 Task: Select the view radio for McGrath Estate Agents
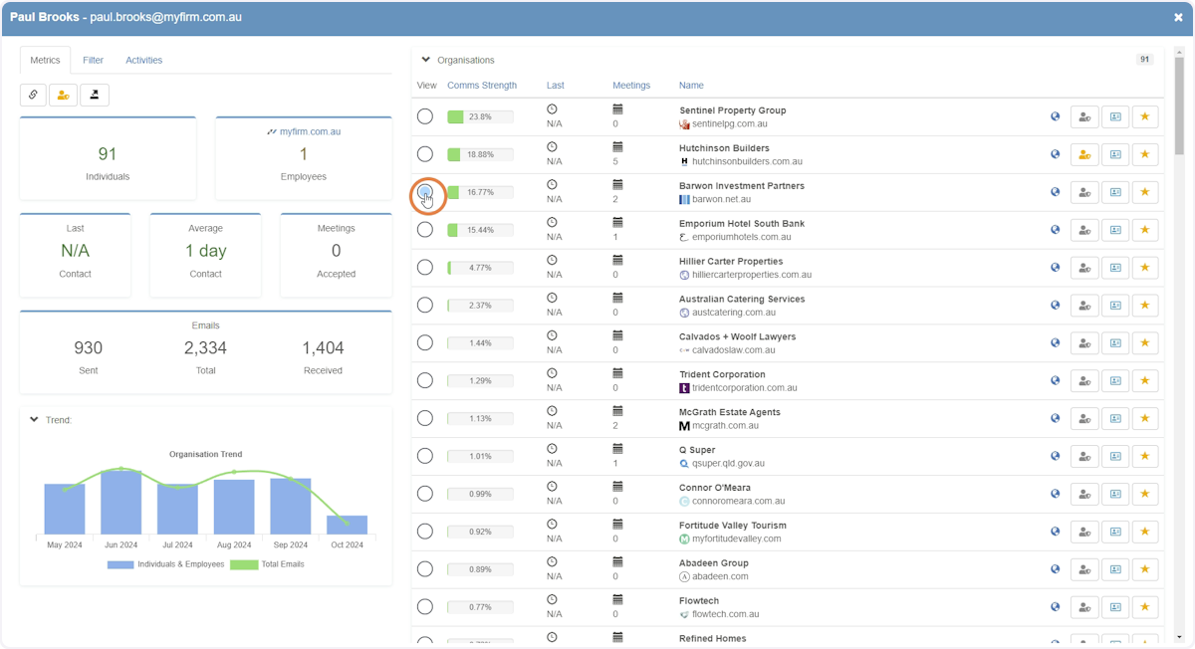pyautogui.click(x=425, y=418)
